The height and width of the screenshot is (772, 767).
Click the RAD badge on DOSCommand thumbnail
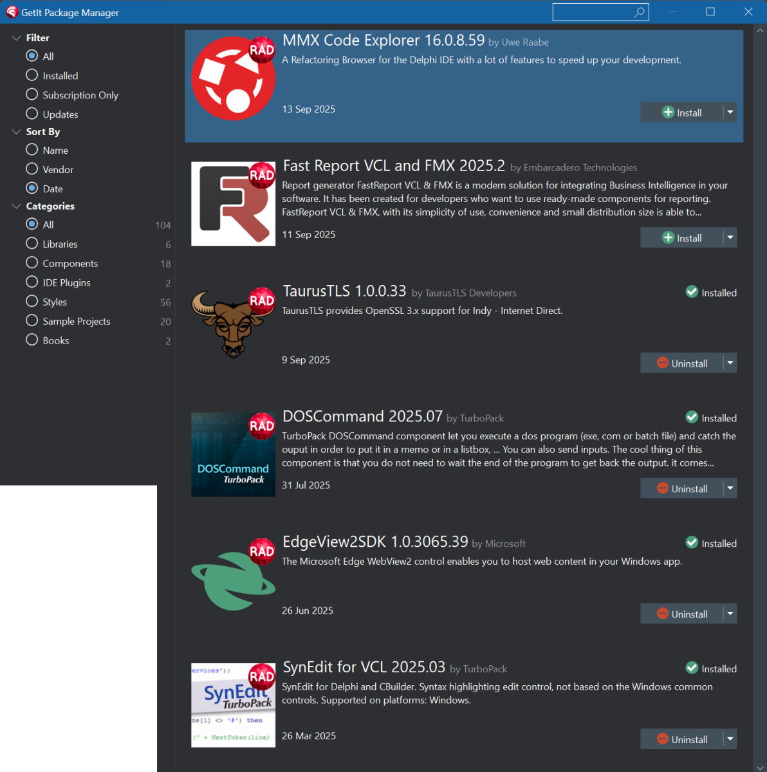pos(262,426)
